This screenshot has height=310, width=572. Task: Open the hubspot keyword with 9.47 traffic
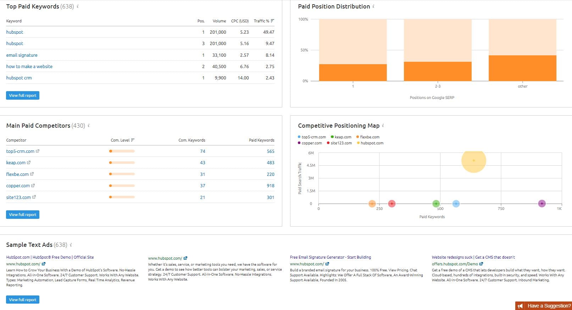(x=15, y=43)
